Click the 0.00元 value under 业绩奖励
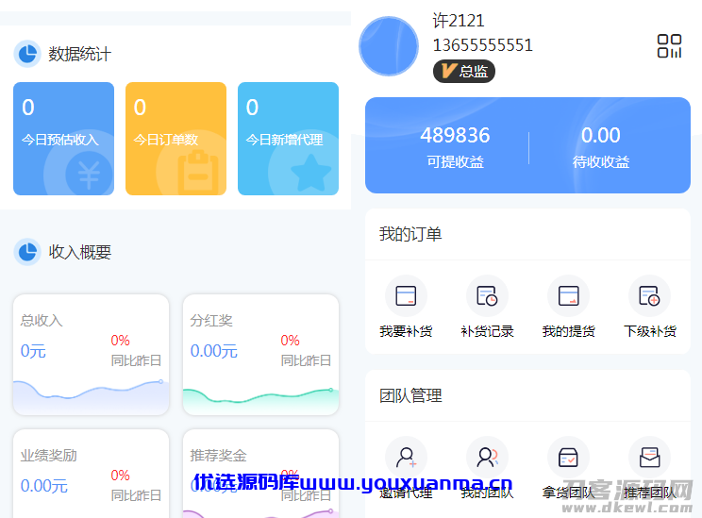The height and width of the screenshot is (518, 702). (43, 486)
